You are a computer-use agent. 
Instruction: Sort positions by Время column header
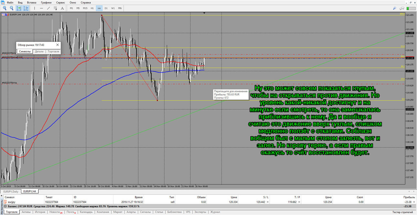139,197
